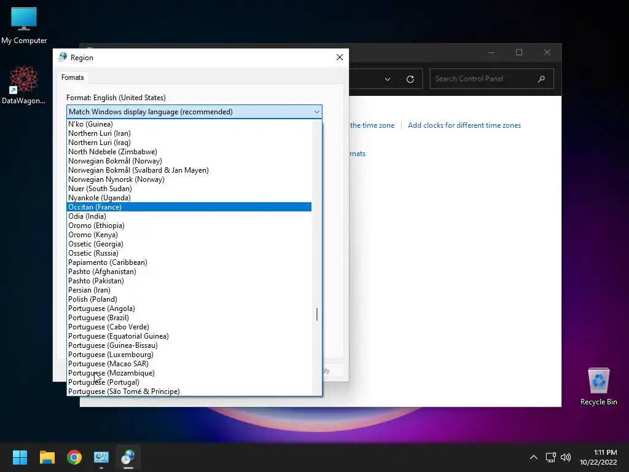Choose highlighted Occitan (France) entry
The width and height of the screenshot is (629, 472).
(x=189, y=207)
